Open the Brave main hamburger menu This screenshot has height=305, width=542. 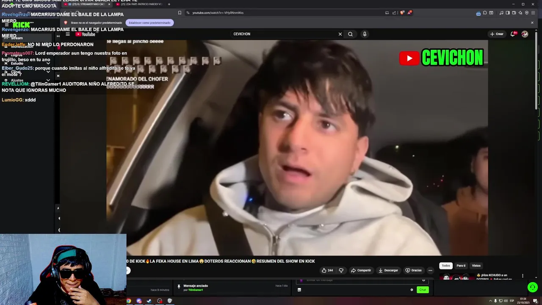(533, 13)
